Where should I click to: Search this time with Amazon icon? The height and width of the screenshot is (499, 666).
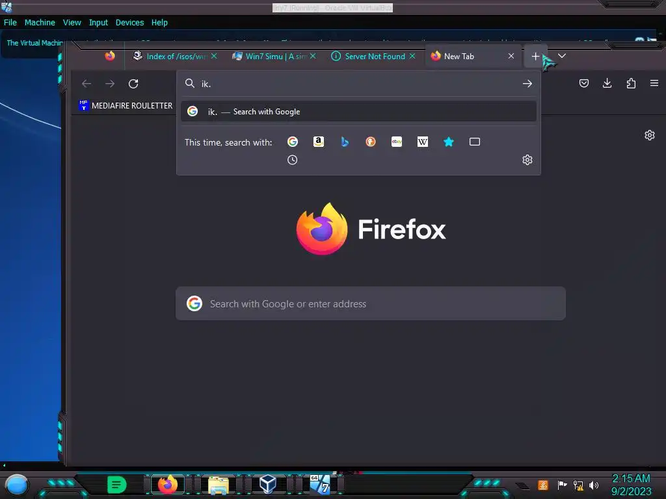319,142
